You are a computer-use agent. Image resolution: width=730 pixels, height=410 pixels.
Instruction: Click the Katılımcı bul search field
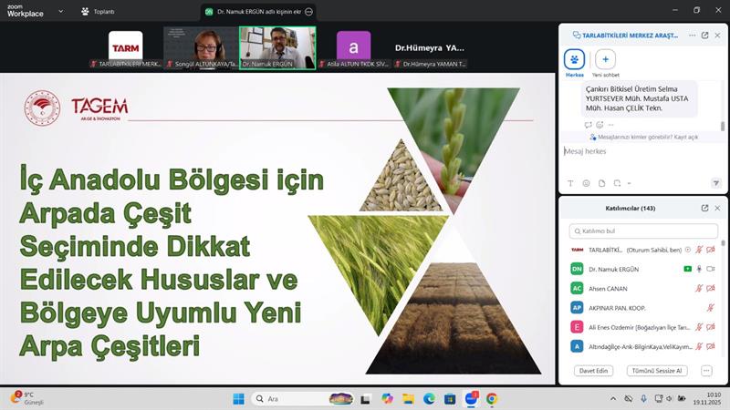(x=643, y=231)
